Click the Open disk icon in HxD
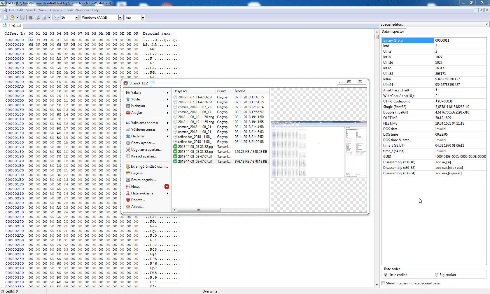Viewport: 490px width, 294px height. pos(37,17)
